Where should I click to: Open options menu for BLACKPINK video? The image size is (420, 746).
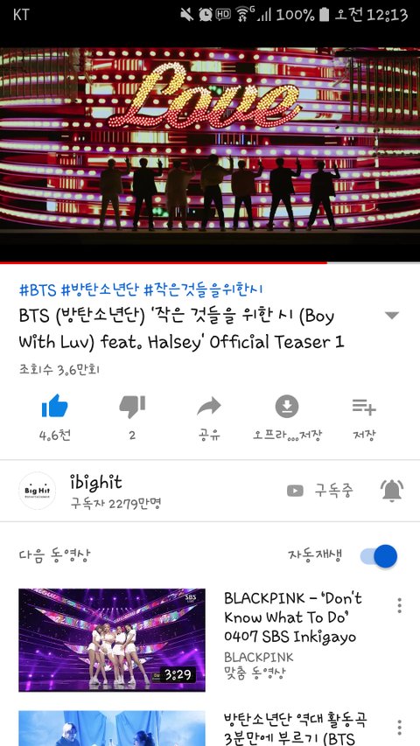[399, 605]
